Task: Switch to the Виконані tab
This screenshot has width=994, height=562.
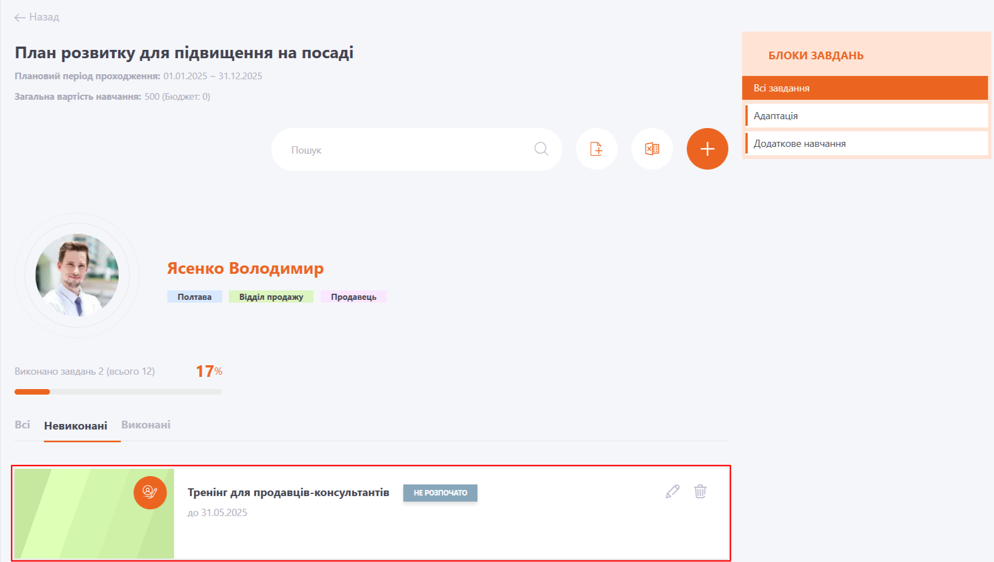Action: (x=146, y=425)
